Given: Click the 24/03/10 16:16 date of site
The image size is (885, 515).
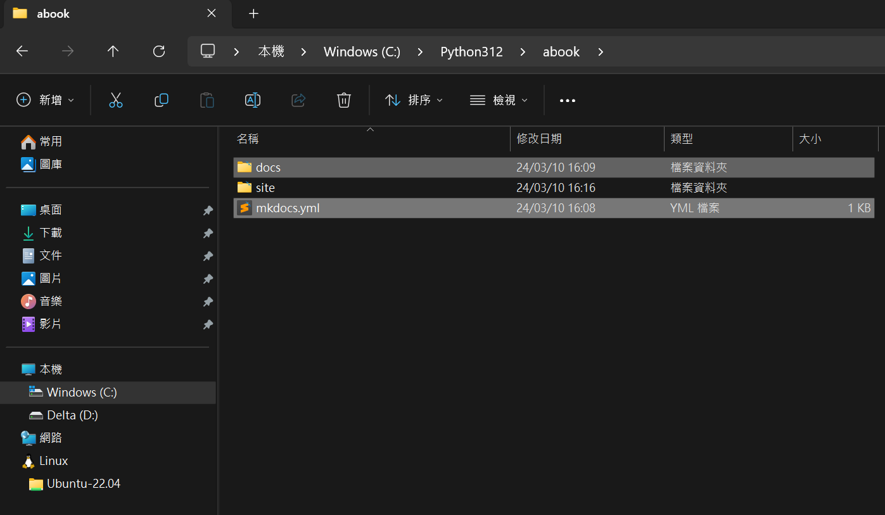Looking at the screenshot, I should (x=556, y=188).
